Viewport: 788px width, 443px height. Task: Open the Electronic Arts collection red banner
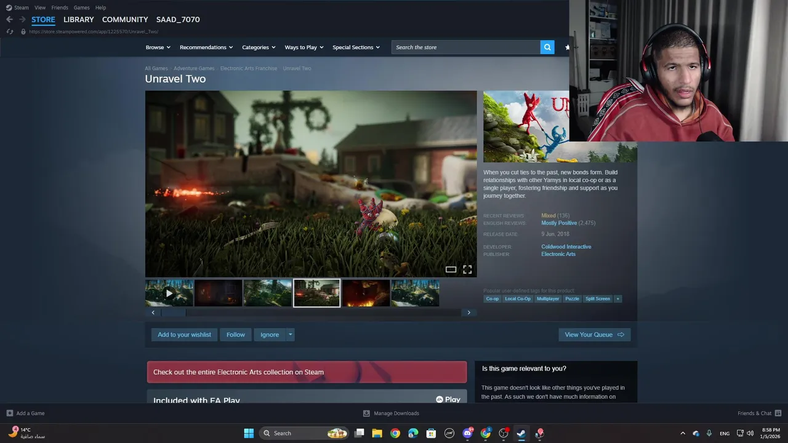tap(307, 372)
